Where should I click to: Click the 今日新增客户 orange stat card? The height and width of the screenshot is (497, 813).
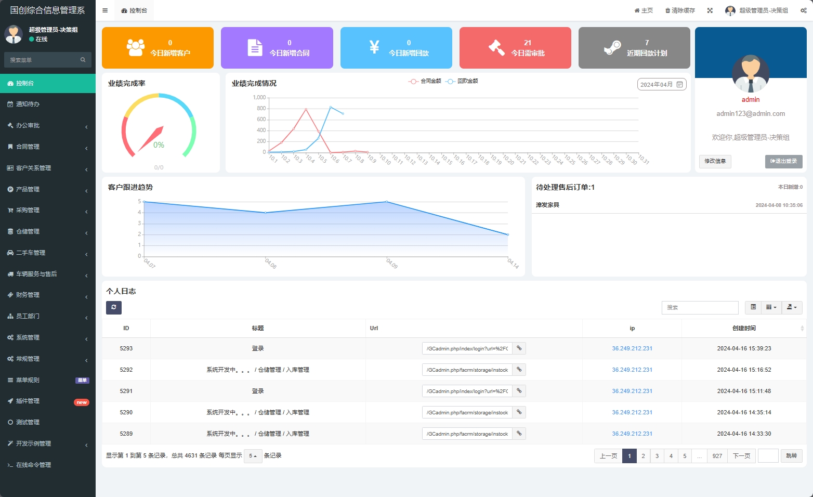tap(158, 48)
